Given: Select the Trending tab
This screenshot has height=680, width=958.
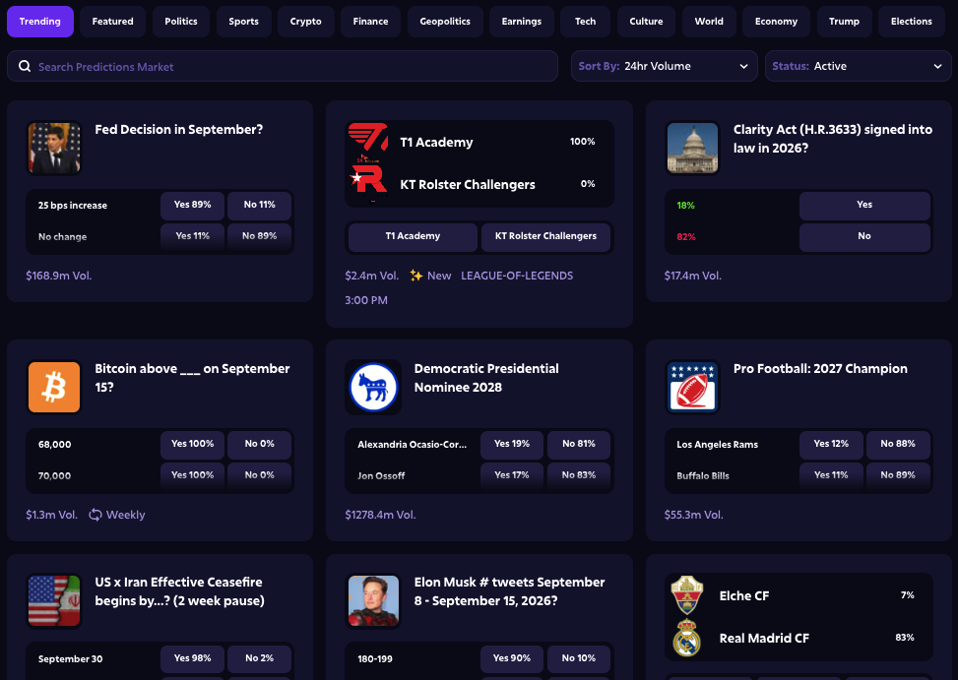Looking at the screenshot, I should click(40, 22).
